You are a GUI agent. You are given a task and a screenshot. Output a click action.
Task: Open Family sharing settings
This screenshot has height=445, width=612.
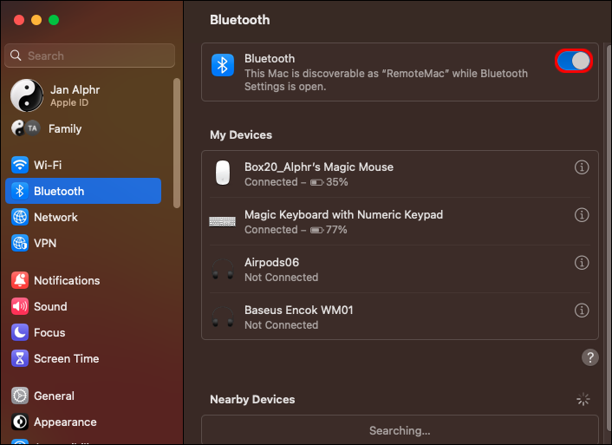tap(65, 128)
